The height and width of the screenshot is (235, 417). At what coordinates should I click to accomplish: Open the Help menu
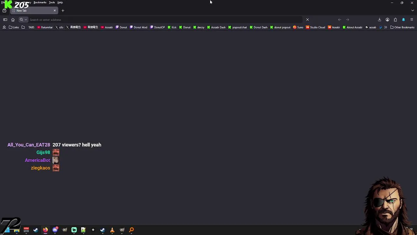(60, 2)
